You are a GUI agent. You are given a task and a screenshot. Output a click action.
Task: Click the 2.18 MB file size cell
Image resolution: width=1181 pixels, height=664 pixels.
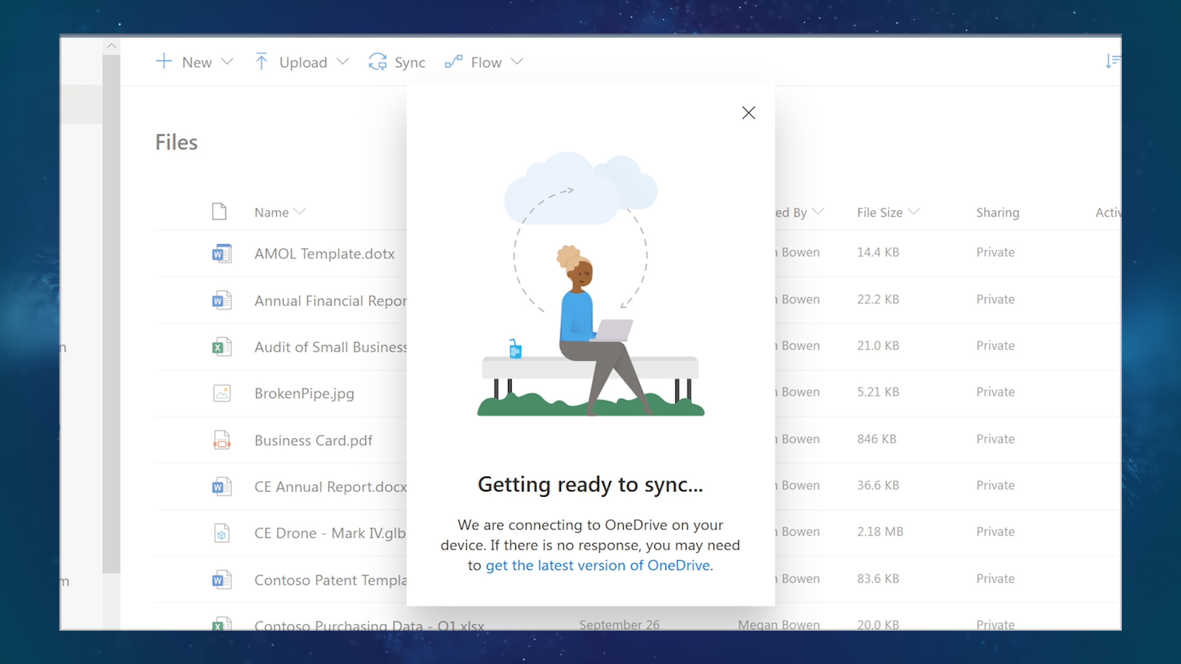coord(880,531)
